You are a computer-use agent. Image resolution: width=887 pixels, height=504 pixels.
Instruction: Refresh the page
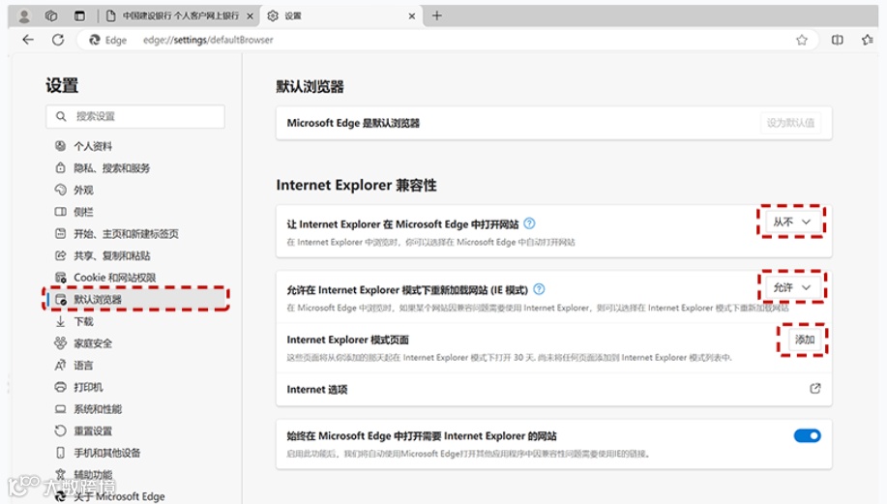pos(58,40)
